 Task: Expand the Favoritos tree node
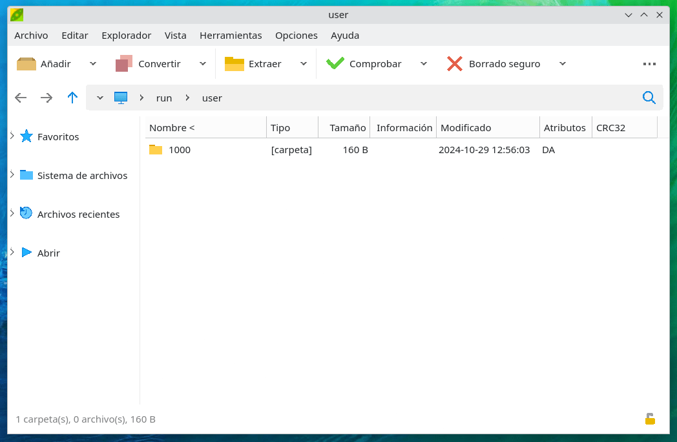pos(12,136)
